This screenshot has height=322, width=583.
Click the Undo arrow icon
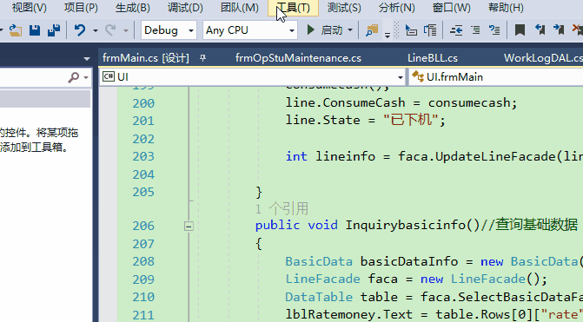[x=80, y=30]
